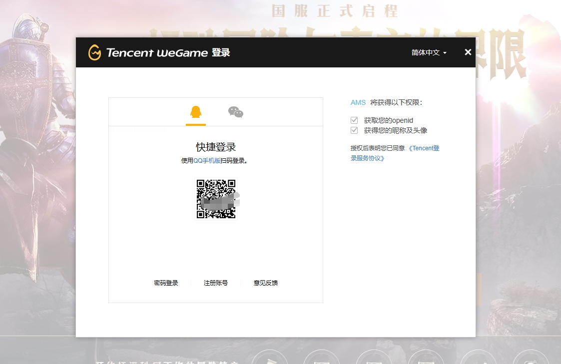The width and height of the screenshot is (561, 364).
Task: Open the 意见反馈 feedback link
Action: [x=266, y=283]
